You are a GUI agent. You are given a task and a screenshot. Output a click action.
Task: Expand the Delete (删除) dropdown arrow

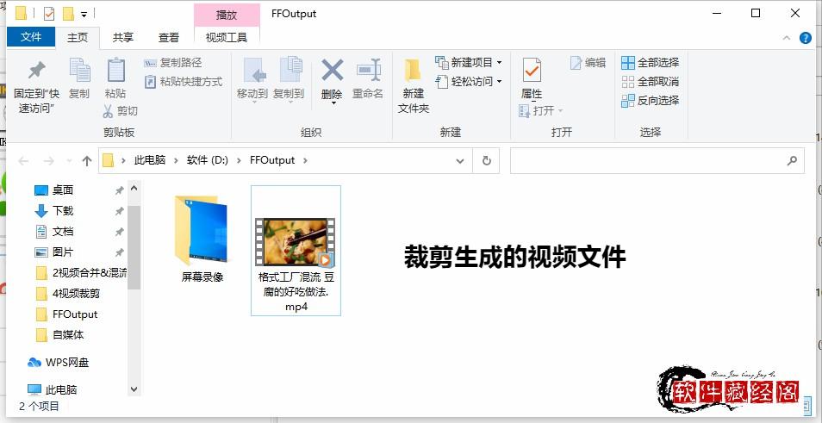point(333,103)
